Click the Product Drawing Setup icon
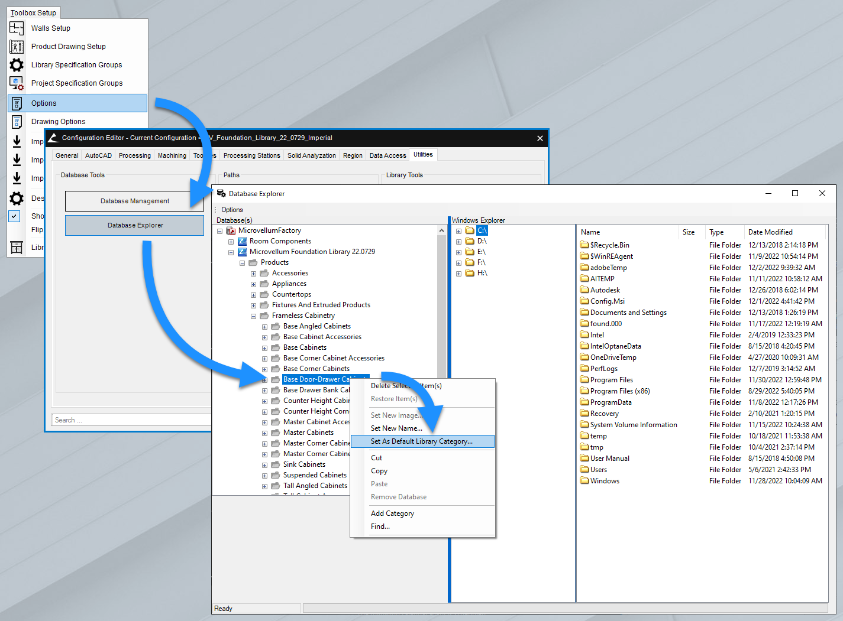 pos(17,46)
